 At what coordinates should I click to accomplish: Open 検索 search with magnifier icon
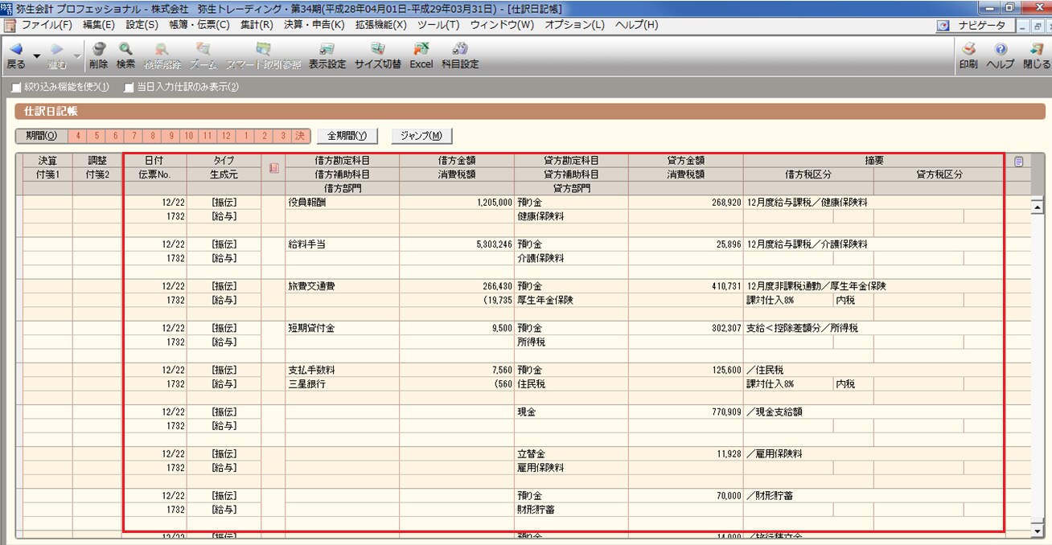125,54
